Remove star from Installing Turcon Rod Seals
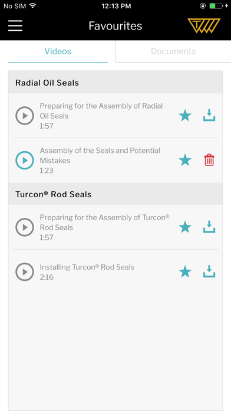This screenshot has width=231, height=411. tap(185, 272)
